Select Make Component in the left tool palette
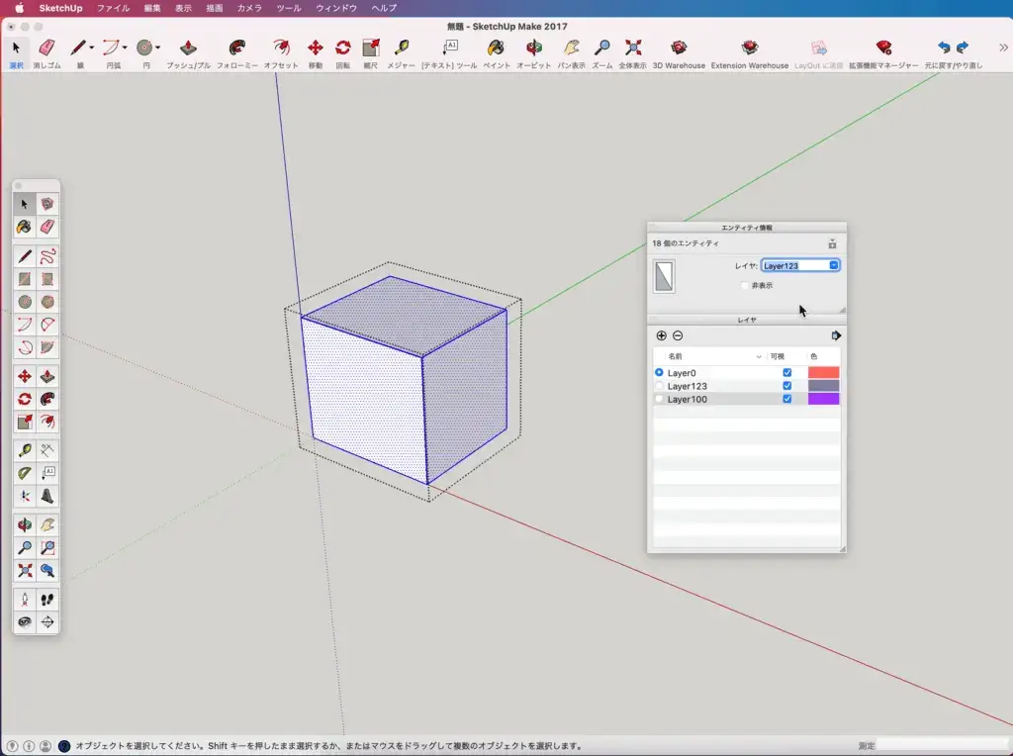The width and height of the screenshot is (1013, 756). tap(47, 204)
